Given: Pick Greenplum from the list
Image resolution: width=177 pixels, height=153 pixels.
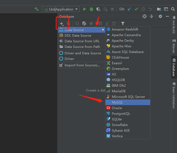Looking at the screenshot, I should 128,69.
